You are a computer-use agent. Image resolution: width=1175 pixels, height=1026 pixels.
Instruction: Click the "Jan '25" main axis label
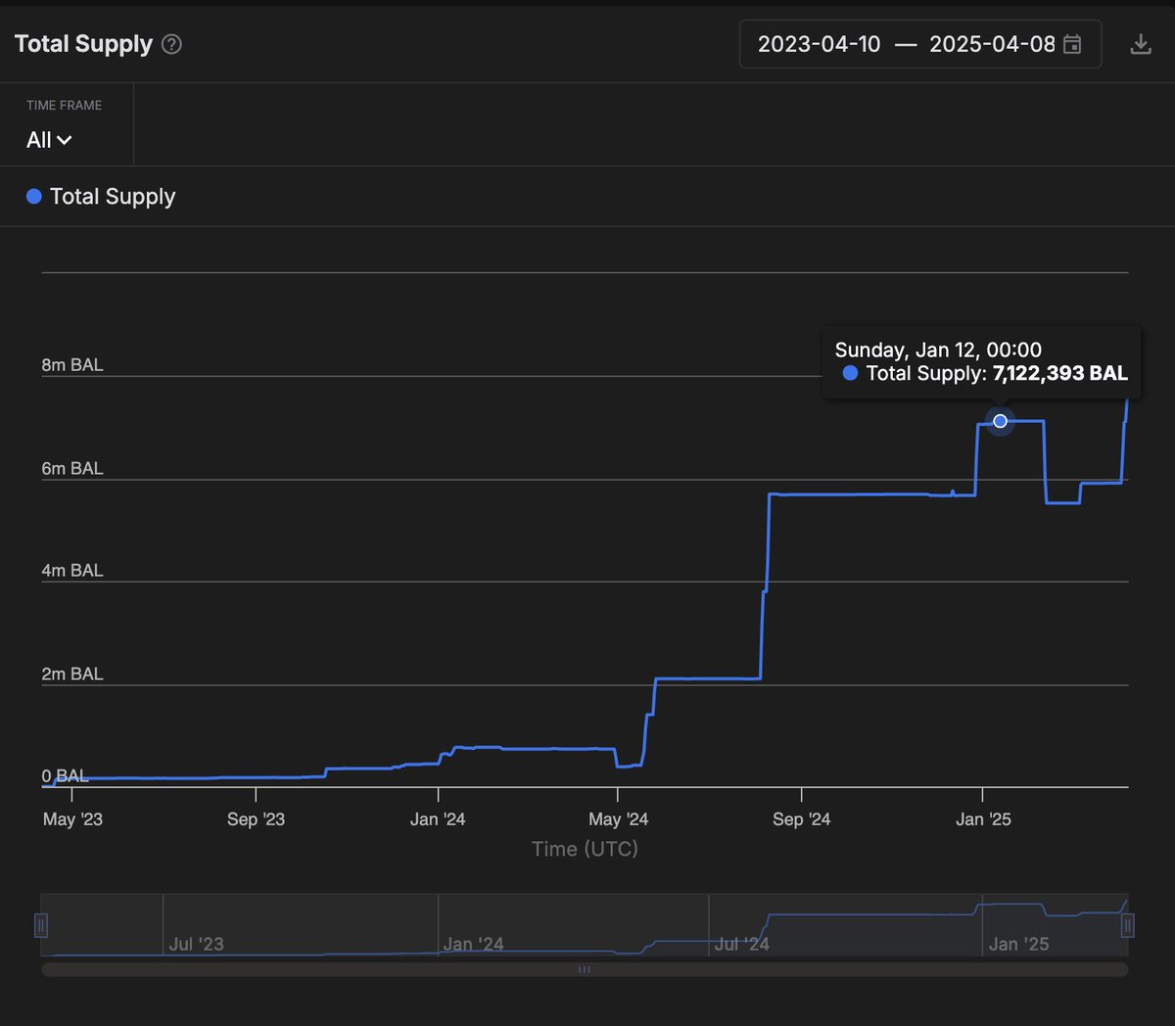pyautogui.click(x=983, y=819)
